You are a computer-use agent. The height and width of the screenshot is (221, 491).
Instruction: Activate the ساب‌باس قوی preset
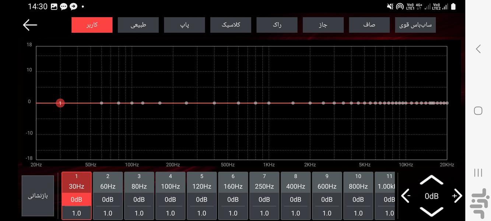415,25
